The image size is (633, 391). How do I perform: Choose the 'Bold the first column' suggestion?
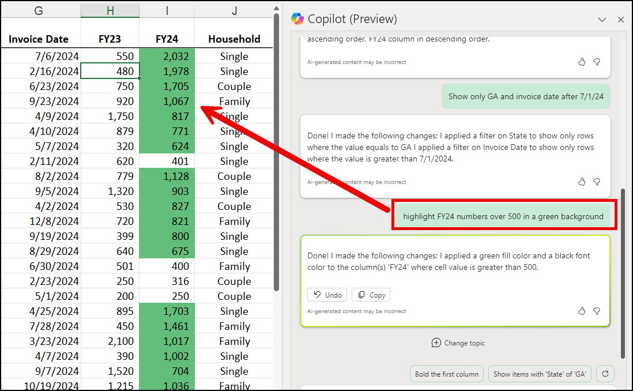tap(446, 374)
